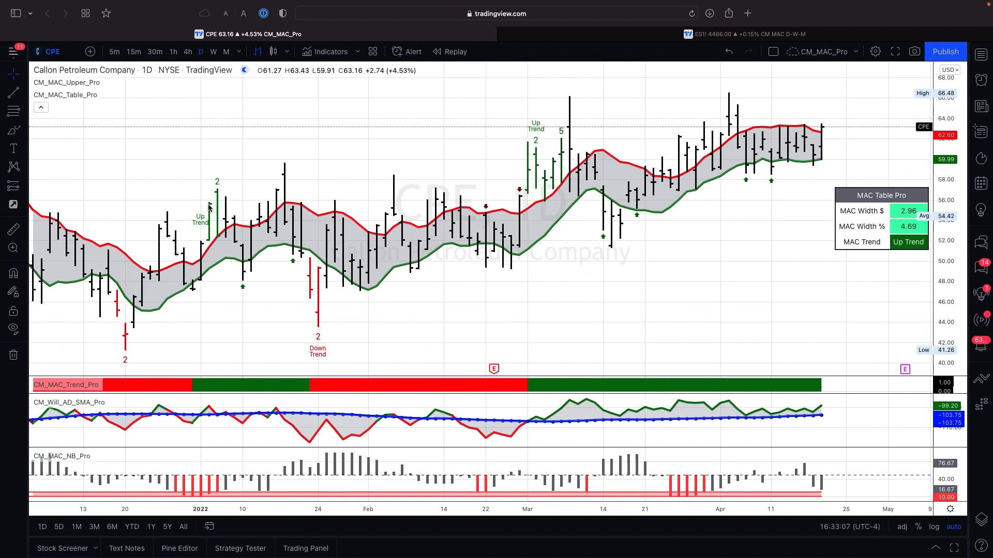Image resolution: width=993 pixels, height=558 pixels.
Task: Take a snapshot of the chart
Action: click(x=914, y=52)
